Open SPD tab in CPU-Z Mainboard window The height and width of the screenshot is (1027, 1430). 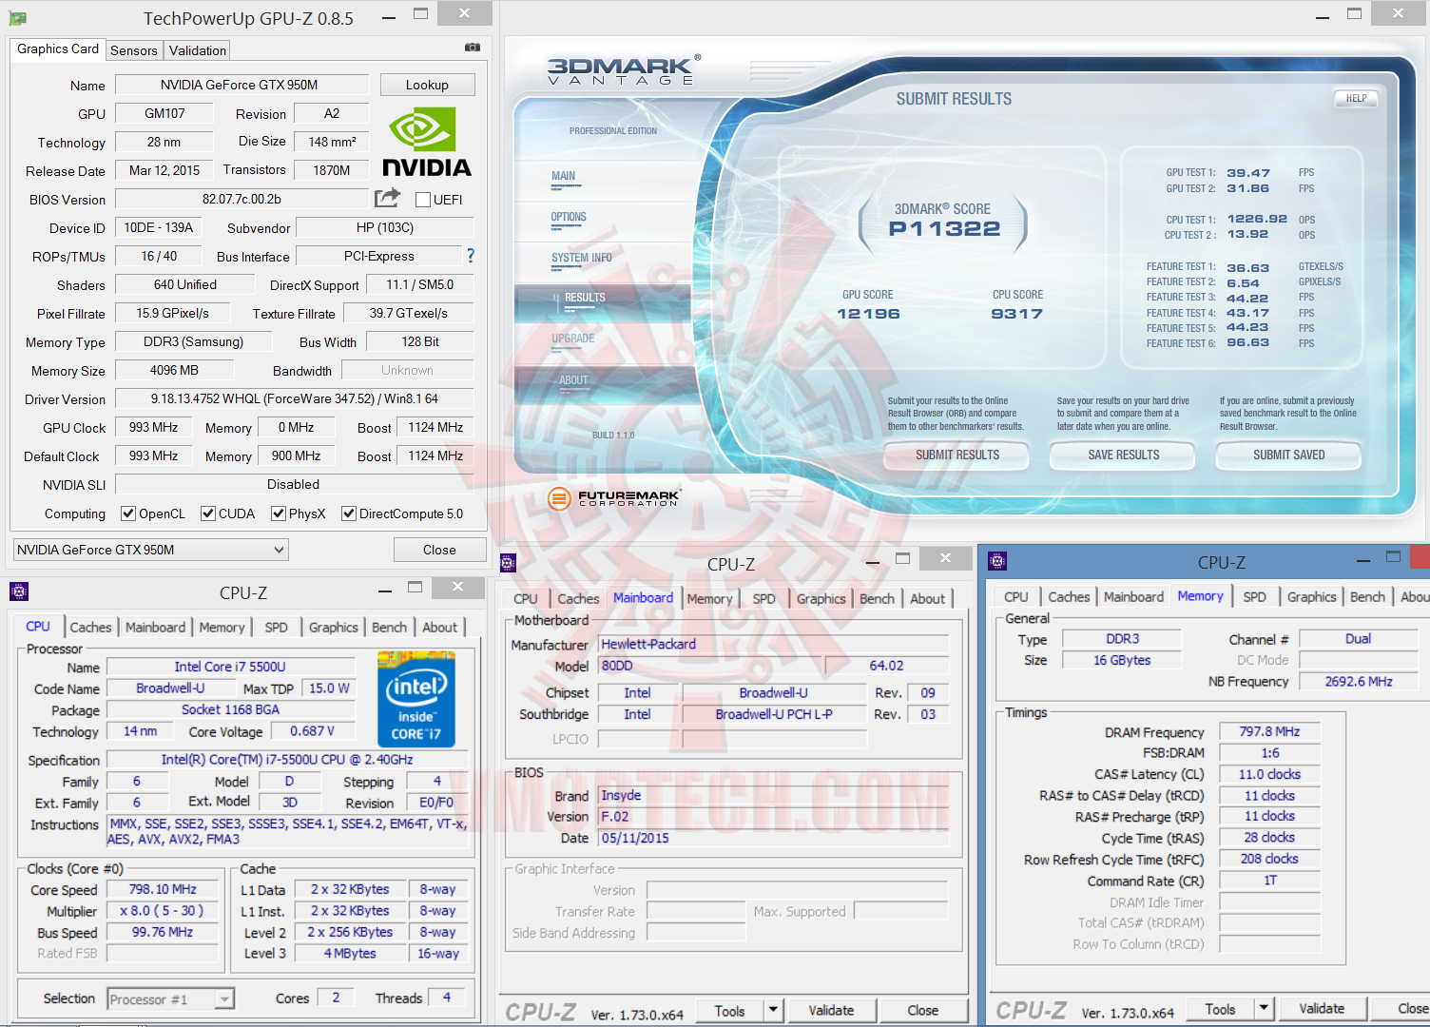coord(764,599)
